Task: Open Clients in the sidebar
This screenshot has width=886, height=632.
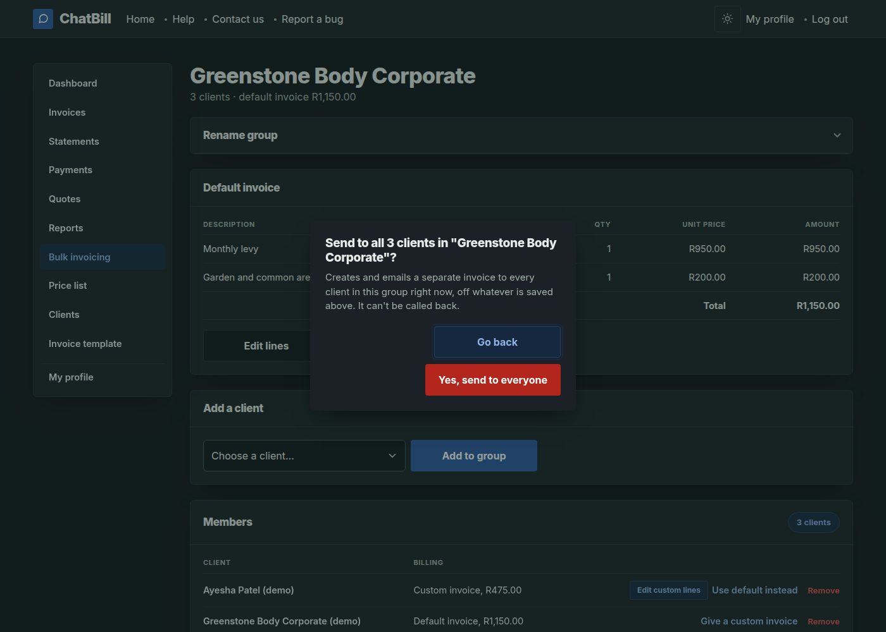Action: click(x=103, y=315)
